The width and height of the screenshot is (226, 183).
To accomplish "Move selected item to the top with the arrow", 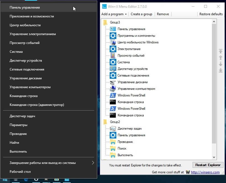I will [x=220, y=51].
